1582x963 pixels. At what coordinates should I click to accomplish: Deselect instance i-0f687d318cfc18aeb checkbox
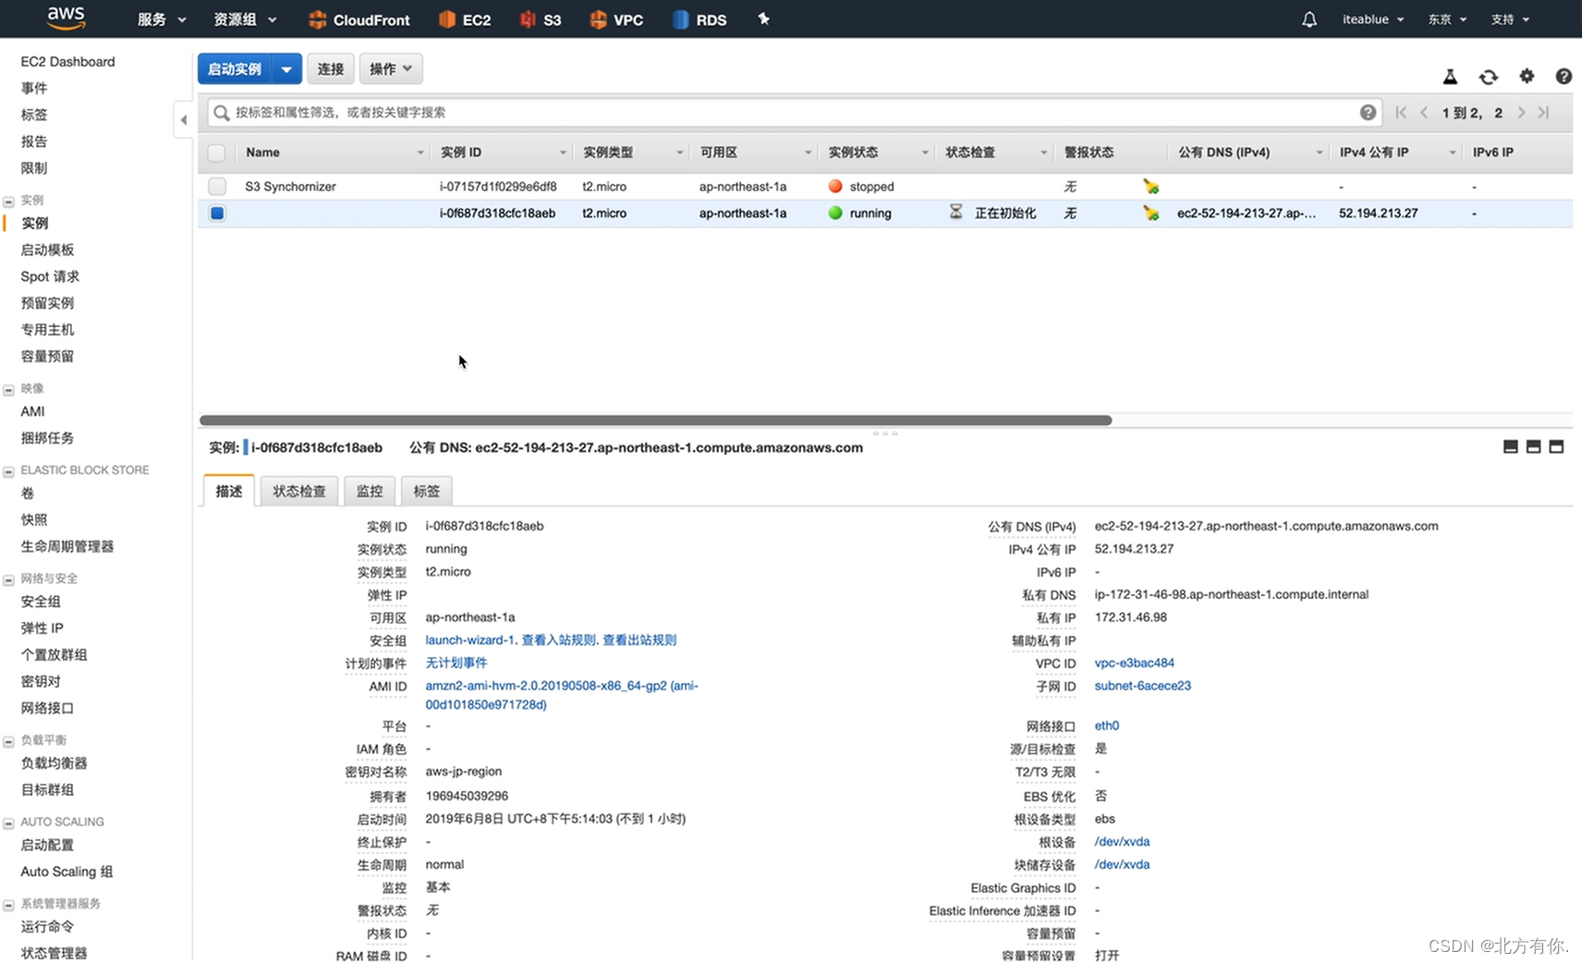216,213
